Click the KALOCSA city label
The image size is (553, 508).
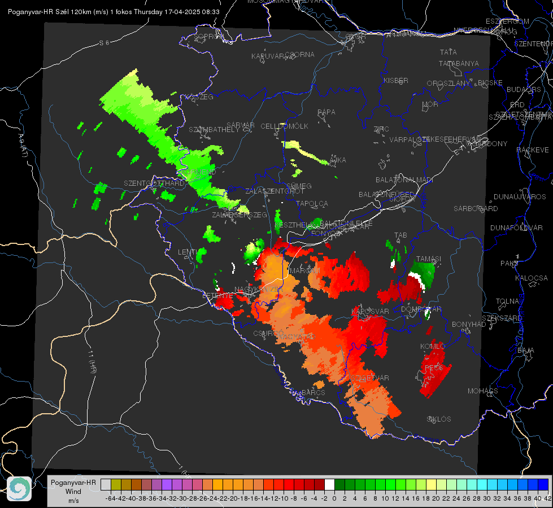click(x=531, y=278)
